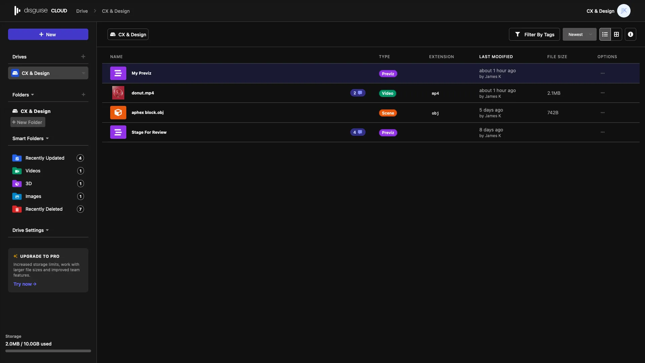Expand the Smart Folders section
This screenshot has width=645, height=363.
pos(30,138)
